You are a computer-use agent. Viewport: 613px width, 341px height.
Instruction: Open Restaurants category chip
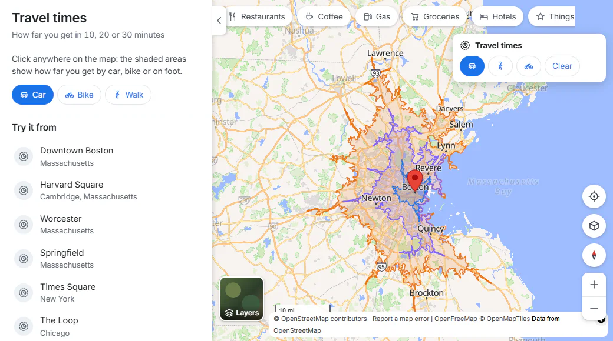click(x=259, y=17)
